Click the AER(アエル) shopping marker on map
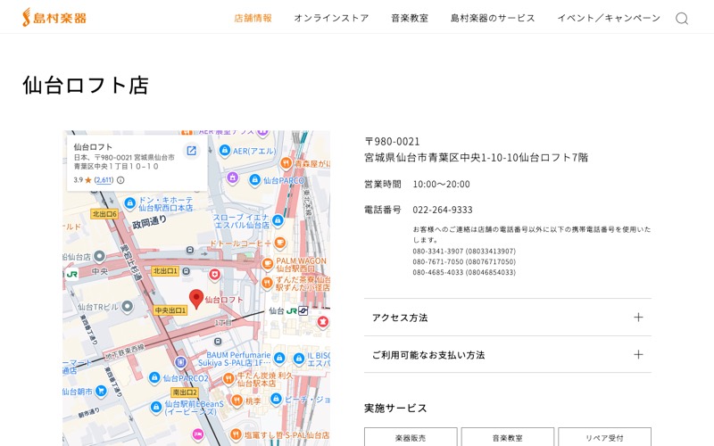 click(225, 150)
